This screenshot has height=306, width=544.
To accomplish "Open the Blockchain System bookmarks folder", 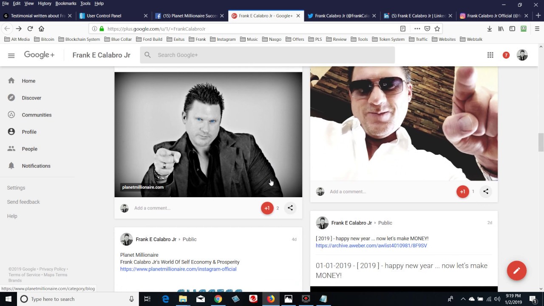I will pyautogui.click(x=79, y=39).
